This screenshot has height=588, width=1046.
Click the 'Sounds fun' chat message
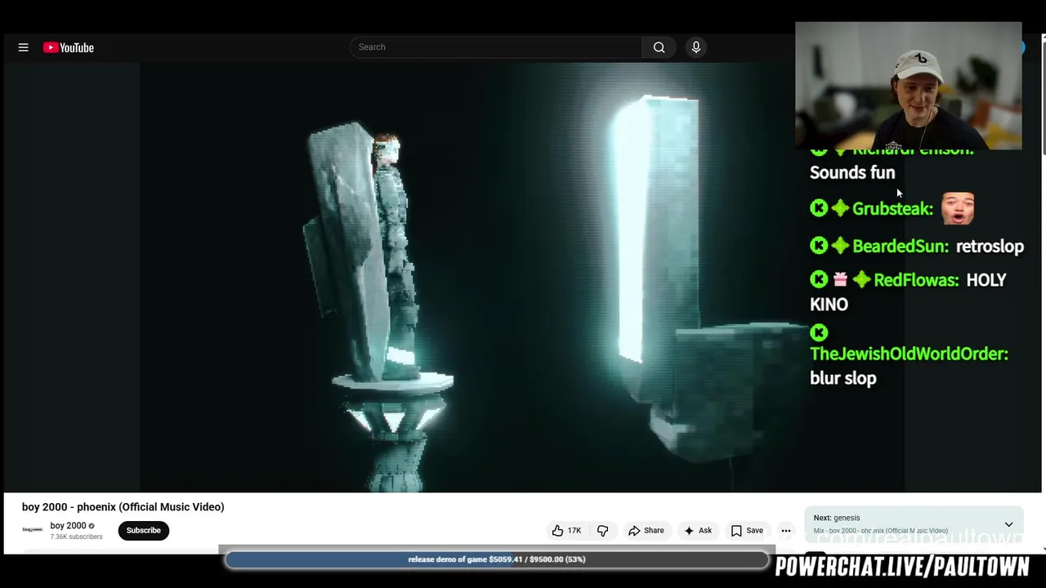pyautogui.click(x=852, y=172)
